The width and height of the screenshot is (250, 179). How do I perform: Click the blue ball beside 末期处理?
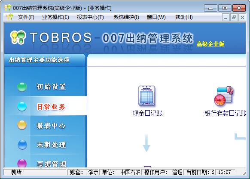tap(22, 145)
